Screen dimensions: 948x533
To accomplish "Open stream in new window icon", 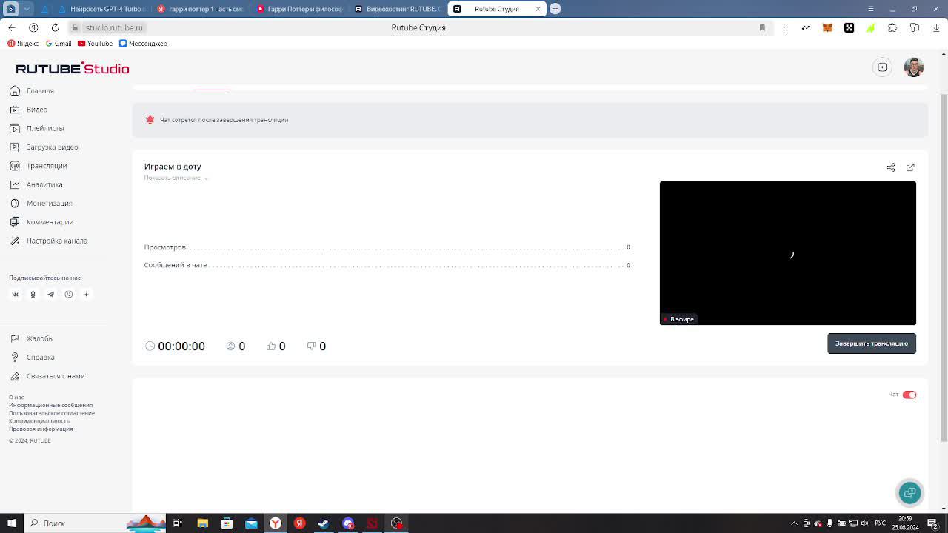I will tap(910, 167).
